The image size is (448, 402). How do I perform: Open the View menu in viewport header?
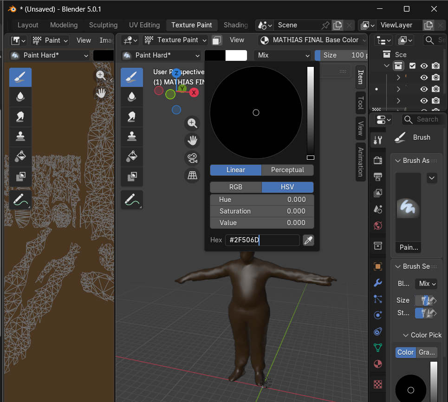[x=237, y=40]
